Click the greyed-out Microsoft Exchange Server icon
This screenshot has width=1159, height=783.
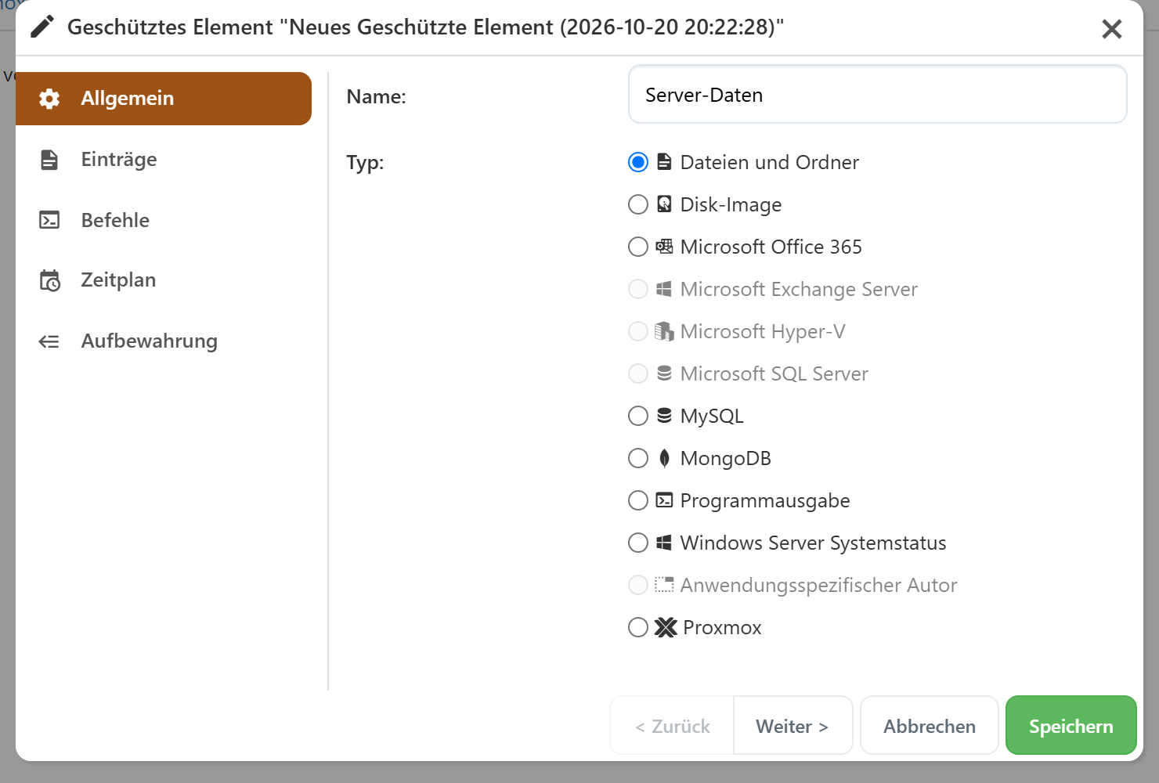tap(664, 289)
